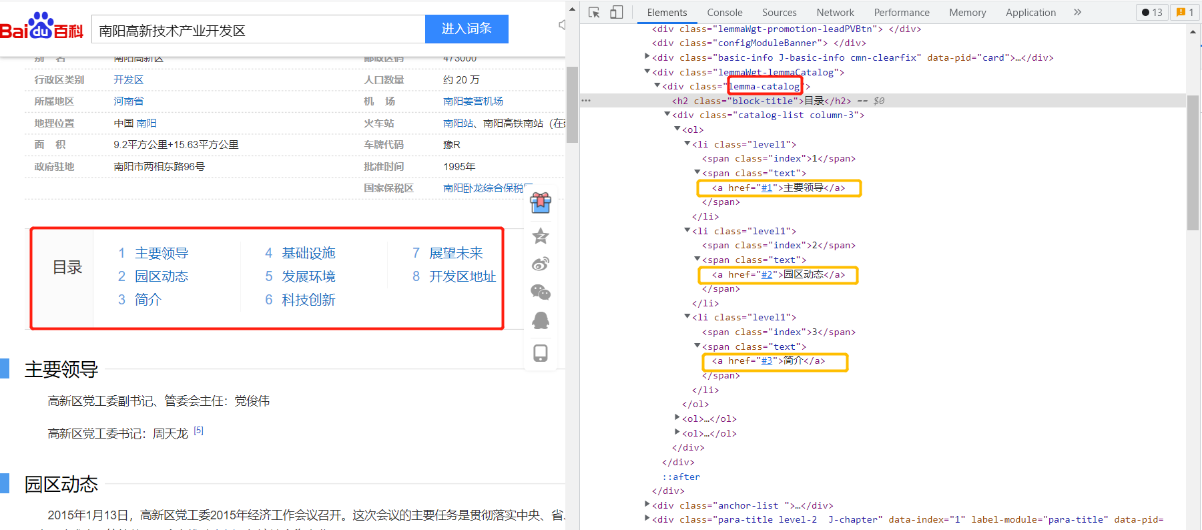
Task: Click the mobile phone sidebar icon
Action: [541, 352]
